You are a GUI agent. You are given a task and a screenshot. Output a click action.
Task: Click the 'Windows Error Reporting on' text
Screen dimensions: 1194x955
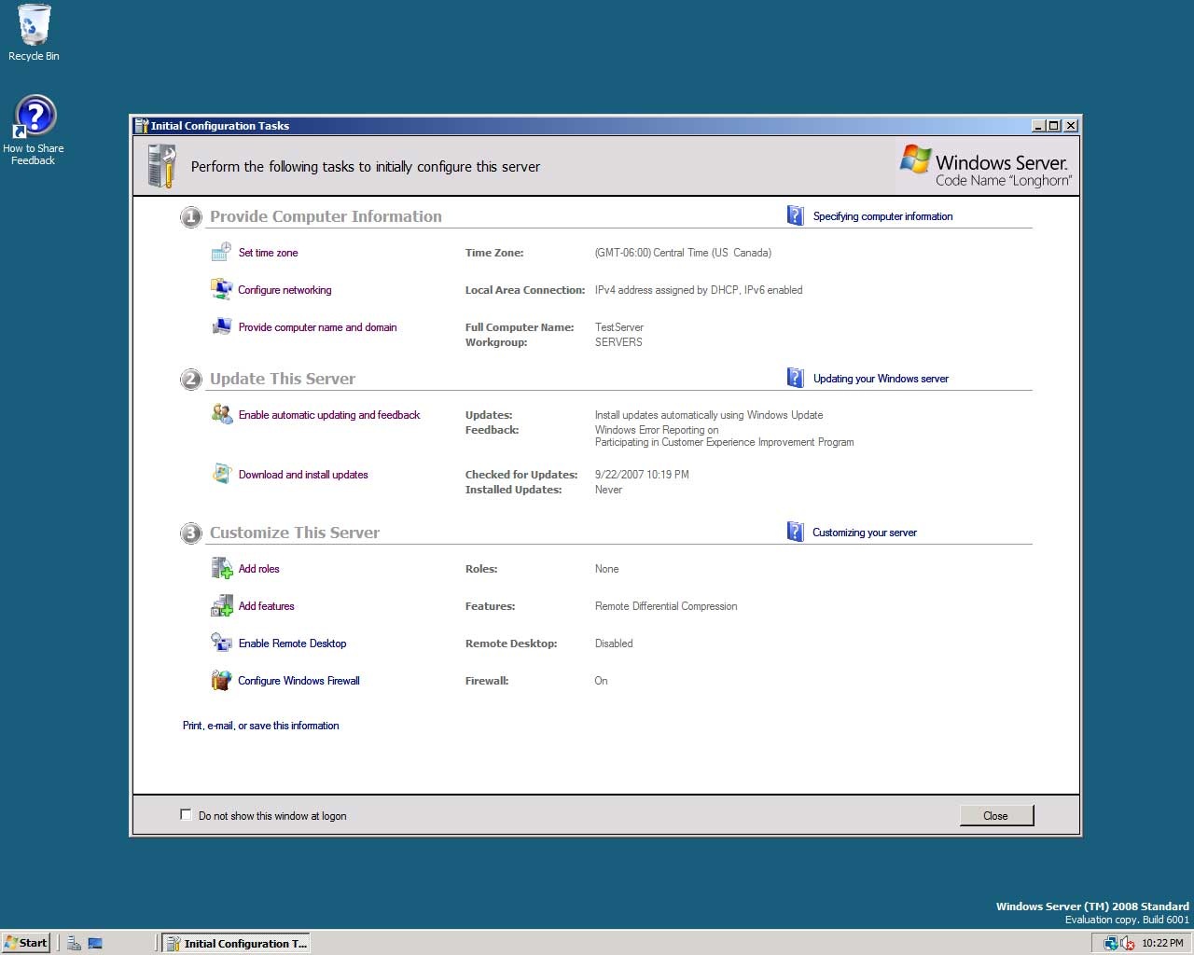(x=657, y=430)
